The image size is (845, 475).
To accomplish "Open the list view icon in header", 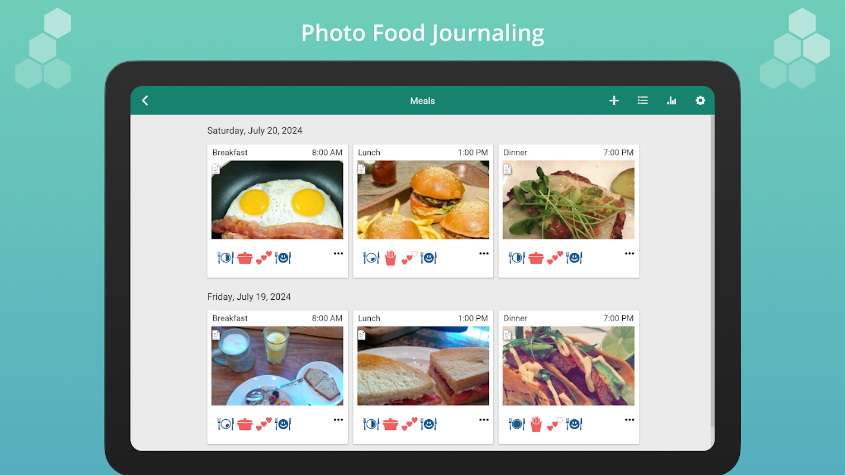I will coord(642,100).
